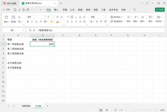
Task: Open the 文件 file menu
Action: (x=7, y=10)
